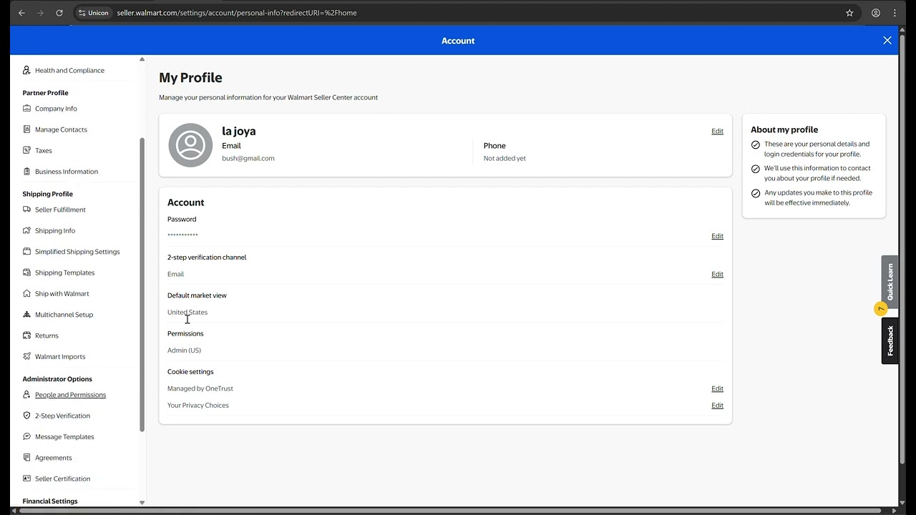Viewport: 916px width, 515px height.
Task: Click the sidebar vertical scrollbar thumb
Action: [x=142, y=285]
